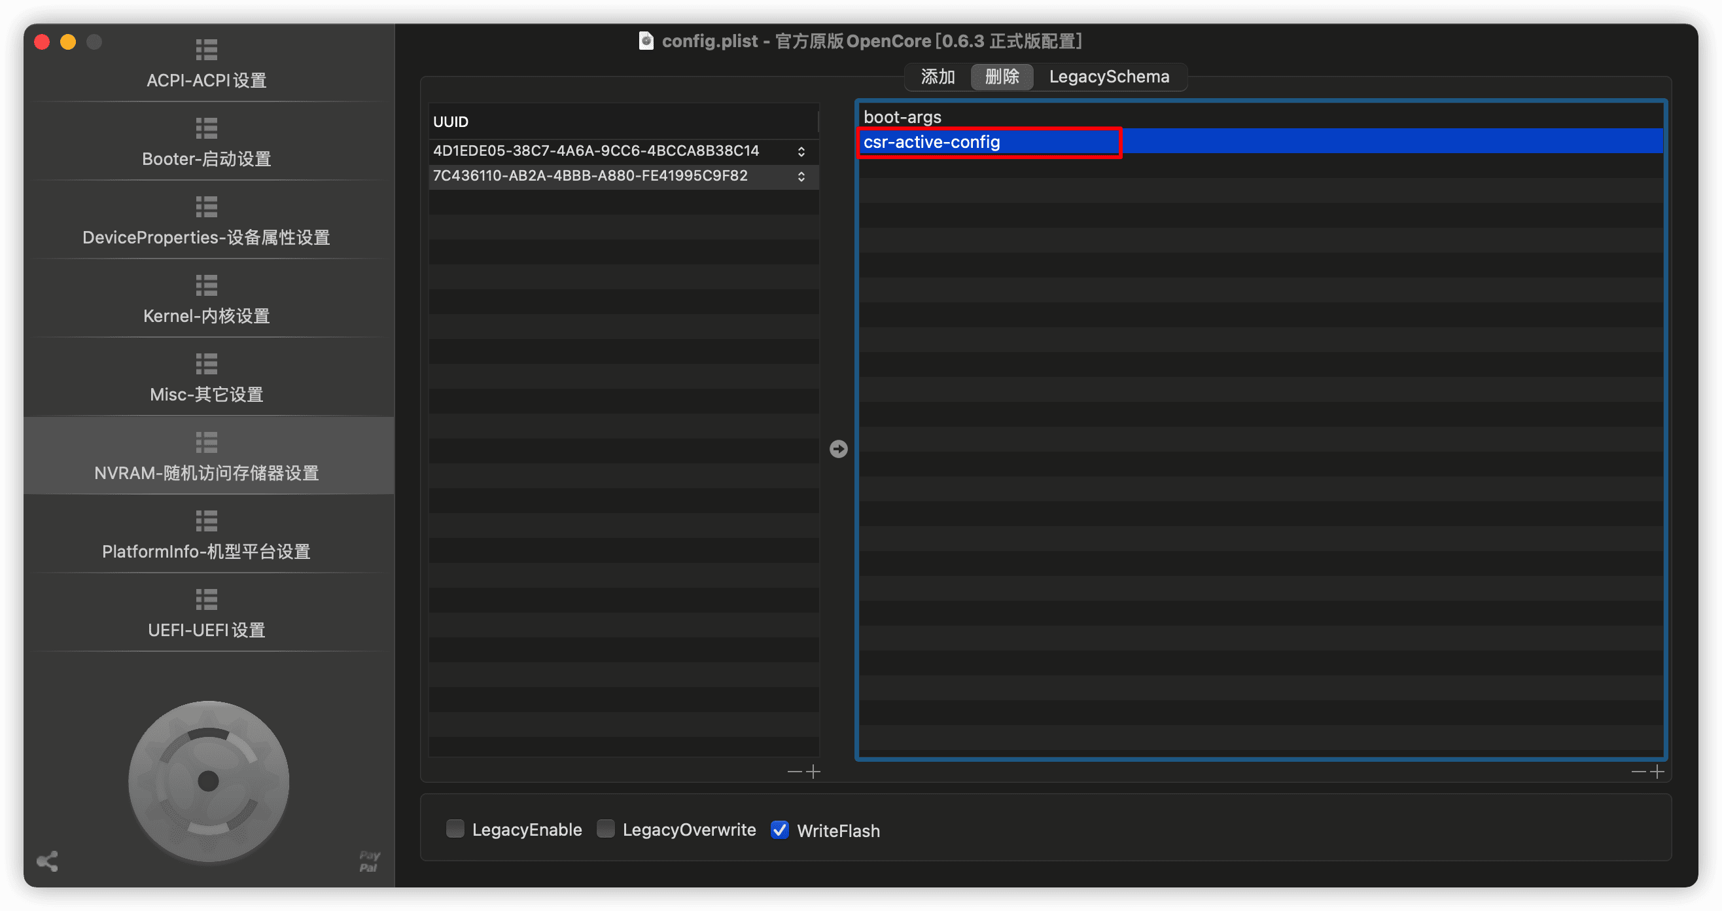Remove the selected row from the UUID list

click(x=795, y=772)
